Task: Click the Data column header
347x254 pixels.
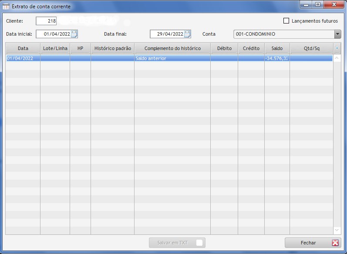Action: 23,48
